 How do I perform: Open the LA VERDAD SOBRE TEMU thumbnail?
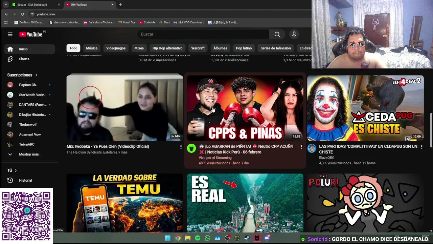[125, 203]
